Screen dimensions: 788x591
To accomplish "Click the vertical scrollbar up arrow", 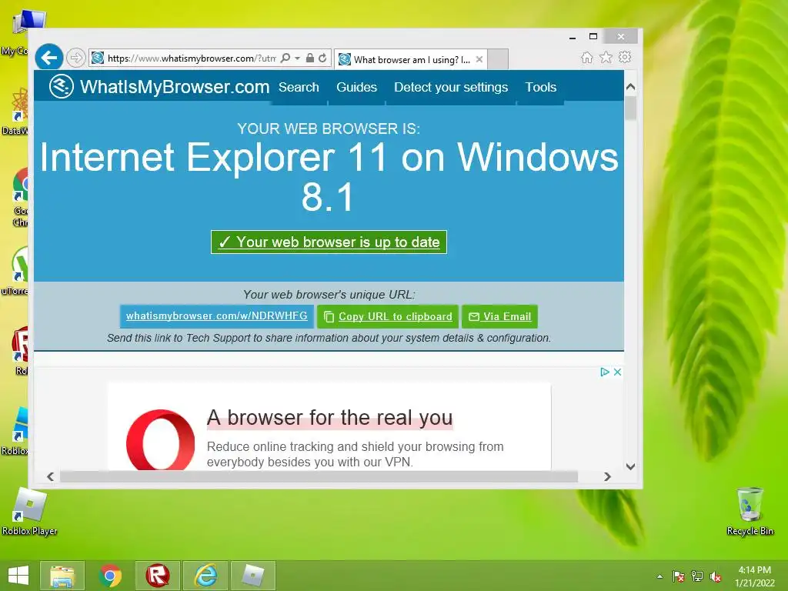I will click(631, 87).
